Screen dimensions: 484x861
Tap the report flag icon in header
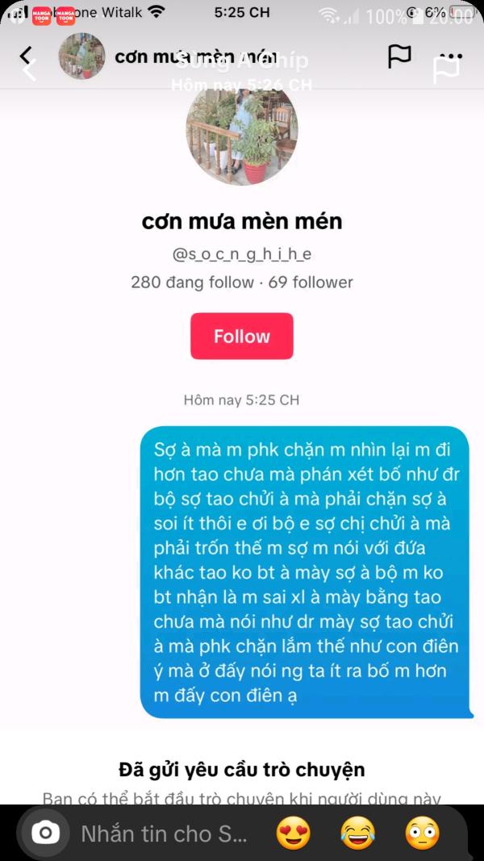point(399,56)
